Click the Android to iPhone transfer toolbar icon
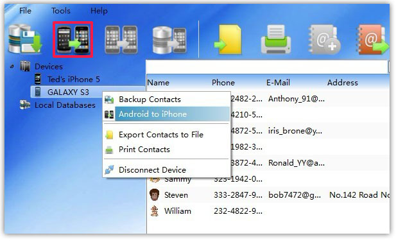The width and height of the screenshot is (396, 242). click(73, 40)
